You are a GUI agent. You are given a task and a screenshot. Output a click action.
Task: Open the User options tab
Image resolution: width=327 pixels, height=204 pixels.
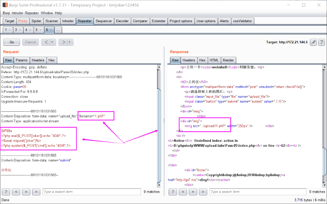206,21
